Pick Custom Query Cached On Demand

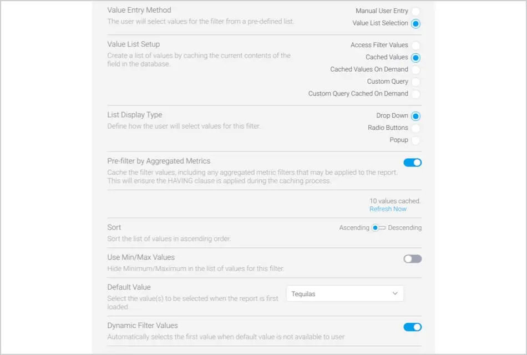click(415, 94)
